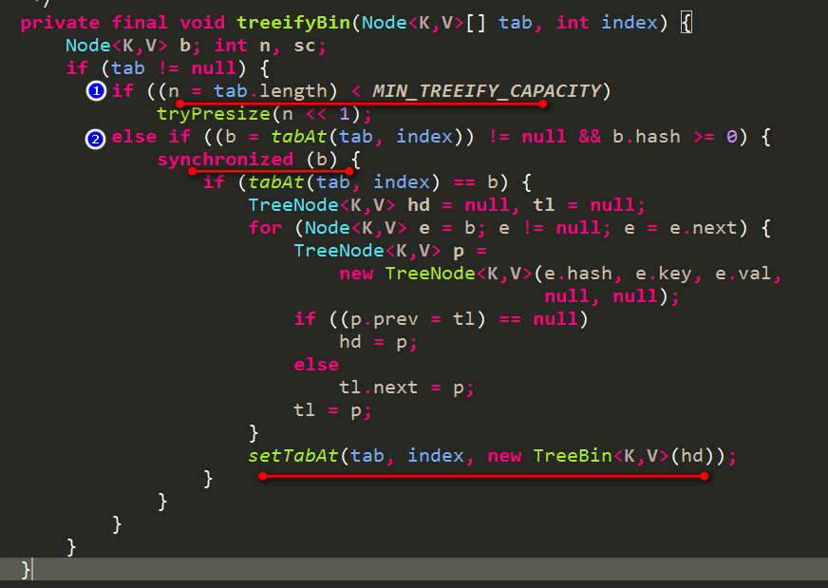Click 'int index' parameter in method signature

click(607, 23)
